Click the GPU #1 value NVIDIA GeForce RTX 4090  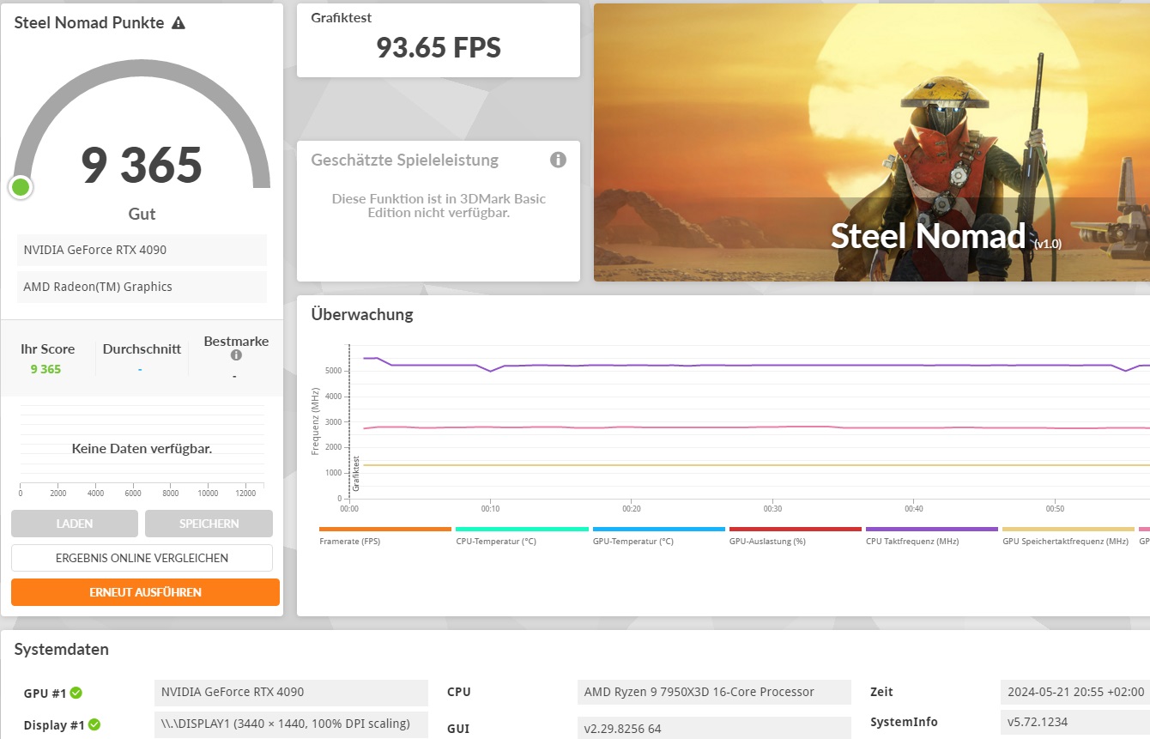[x=292, y=693]
